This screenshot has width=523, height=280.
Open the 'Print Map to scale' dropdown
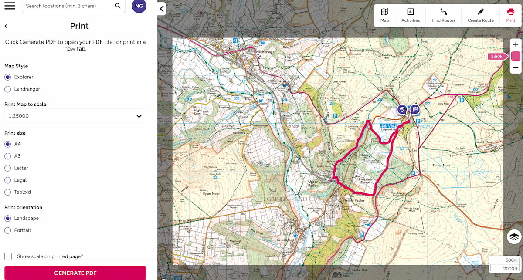tap(74, 116)
